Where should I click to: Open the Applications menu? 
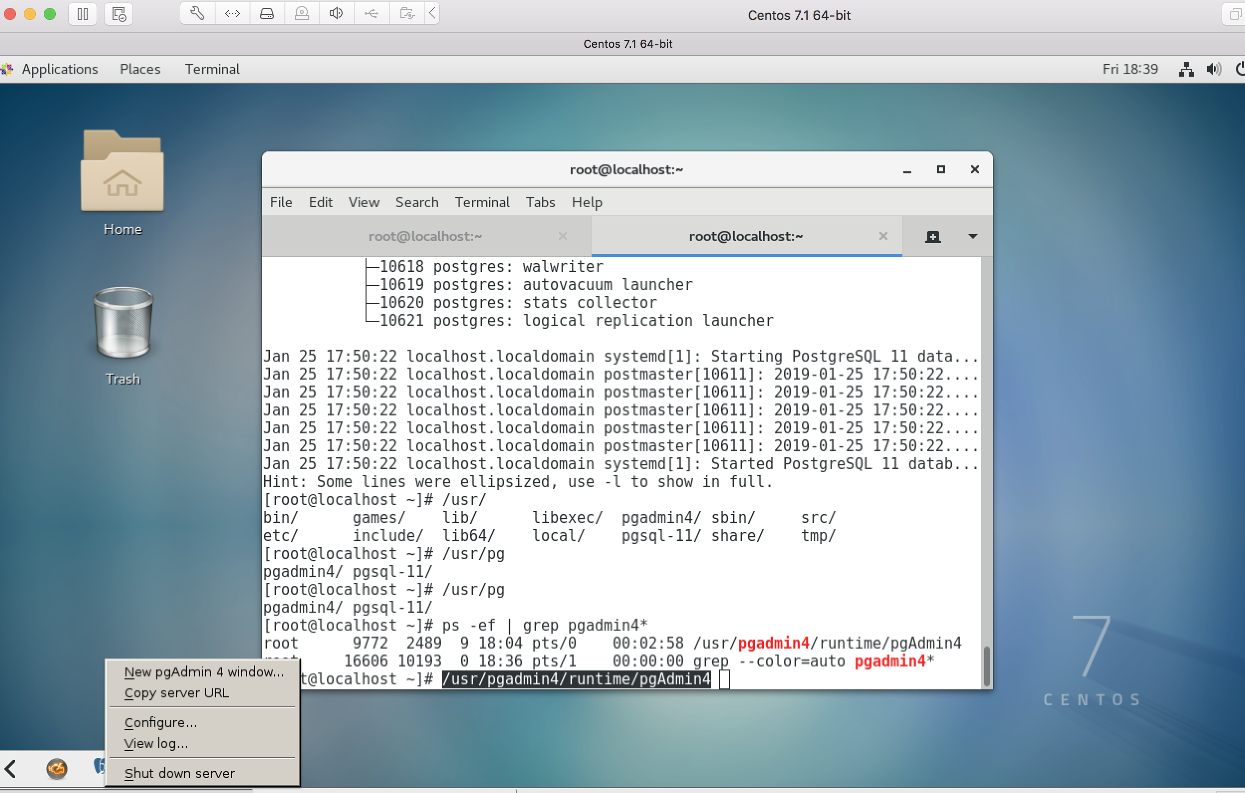[x=59, y=69]
